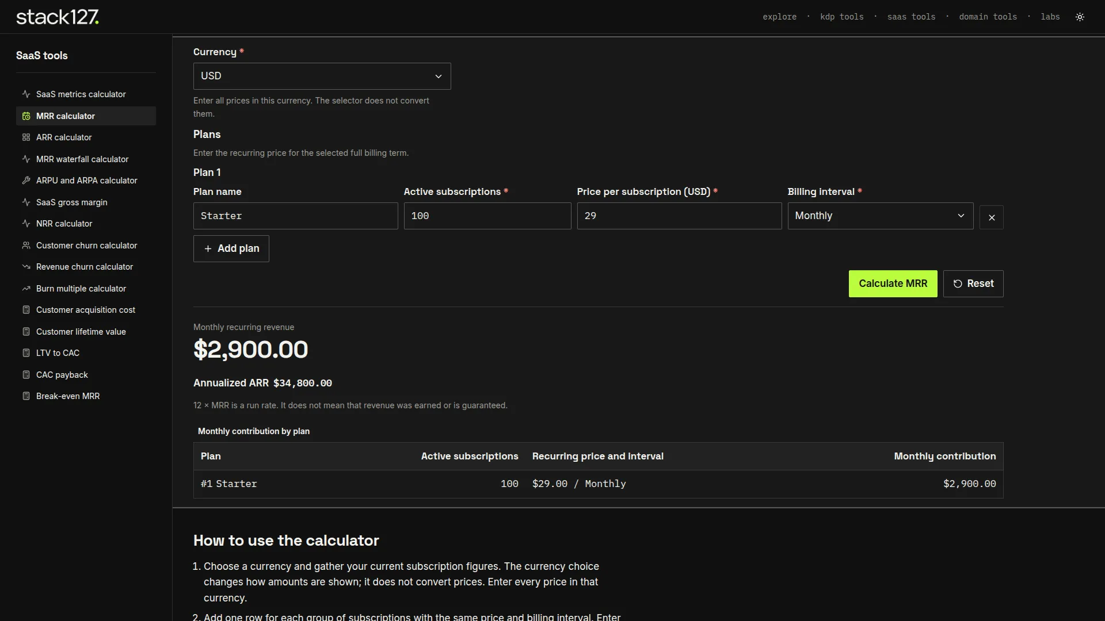Open the saas tools menu
The image size is (1105, 621).
911,17
